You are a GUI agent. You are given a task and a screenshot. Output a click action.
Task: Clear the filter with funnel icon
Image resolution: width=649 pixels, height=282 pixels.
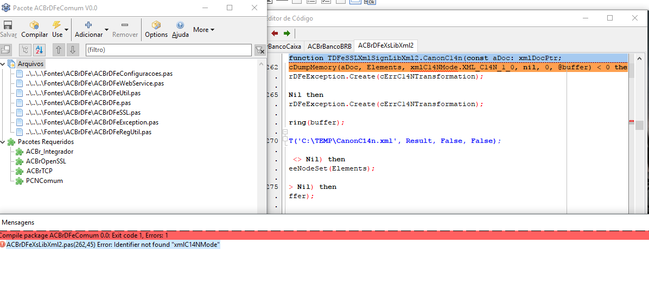259,50
